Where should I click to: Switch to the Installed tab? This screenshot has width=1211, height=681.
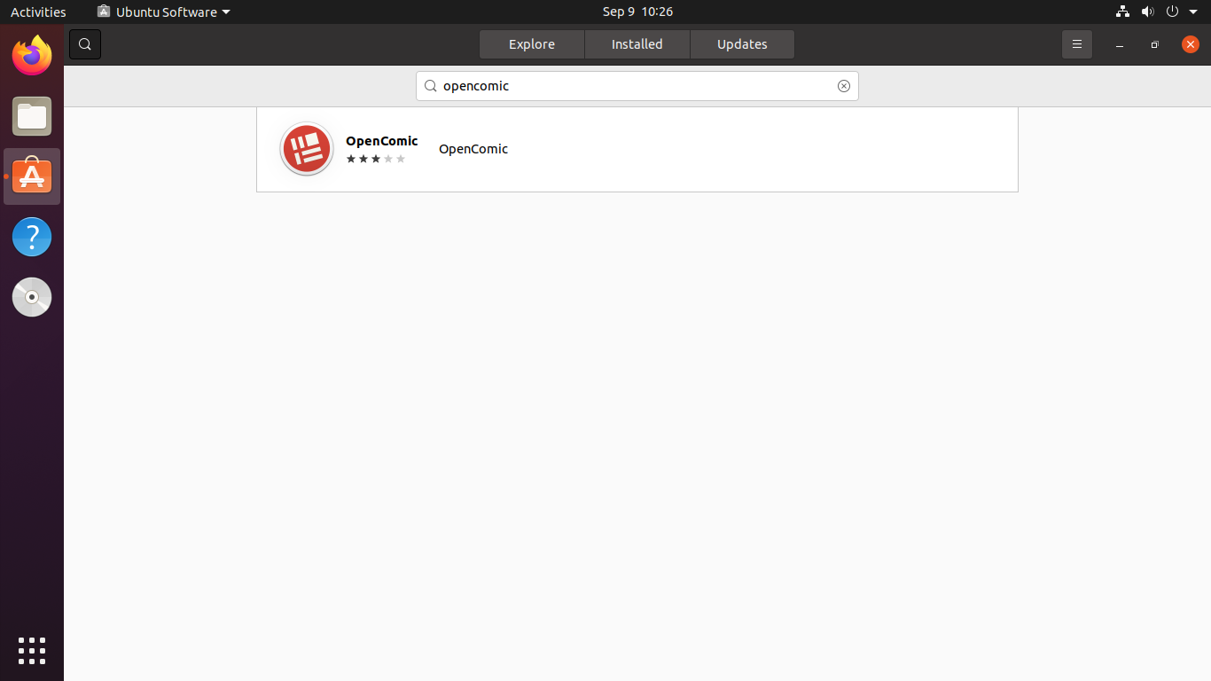click(637, 44)
